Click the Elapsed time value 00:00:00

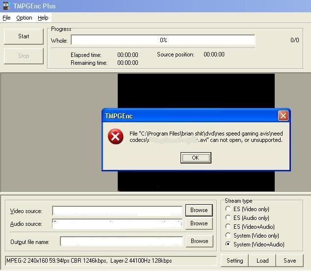pos(128,55)
